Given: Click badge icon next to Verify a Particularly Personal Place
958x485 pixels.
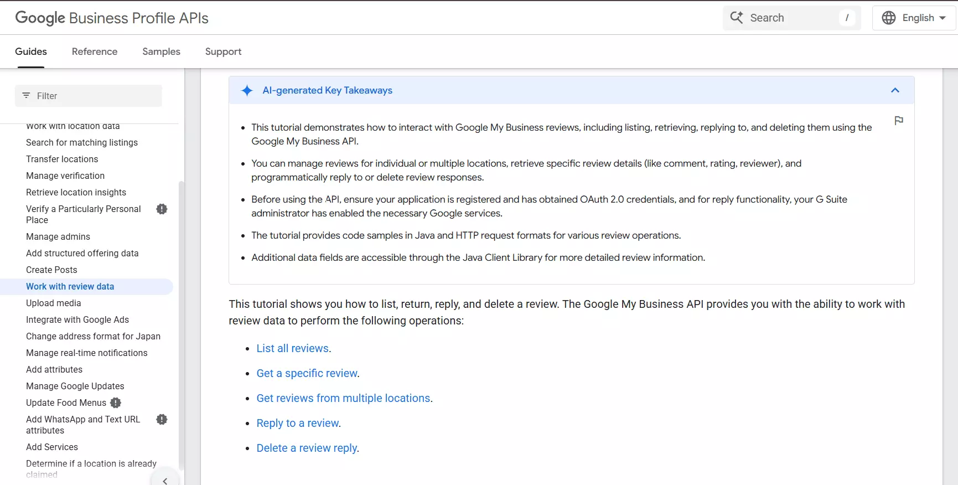Looking at the screenshot, I should click(x=162, y=209).
